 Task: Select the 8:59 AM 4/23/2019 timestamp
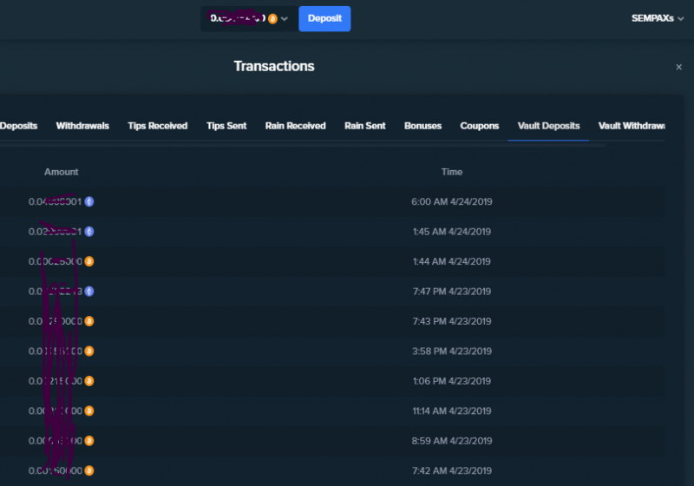pos(451,440)
